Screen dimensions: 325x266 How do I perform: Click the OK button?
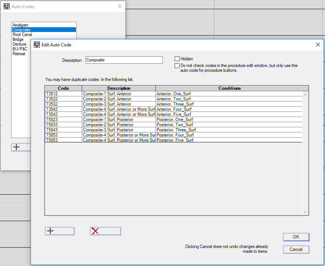296,237
